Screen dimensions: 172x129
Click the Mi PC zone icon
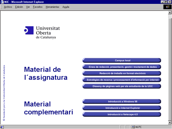tap(133, 127)
